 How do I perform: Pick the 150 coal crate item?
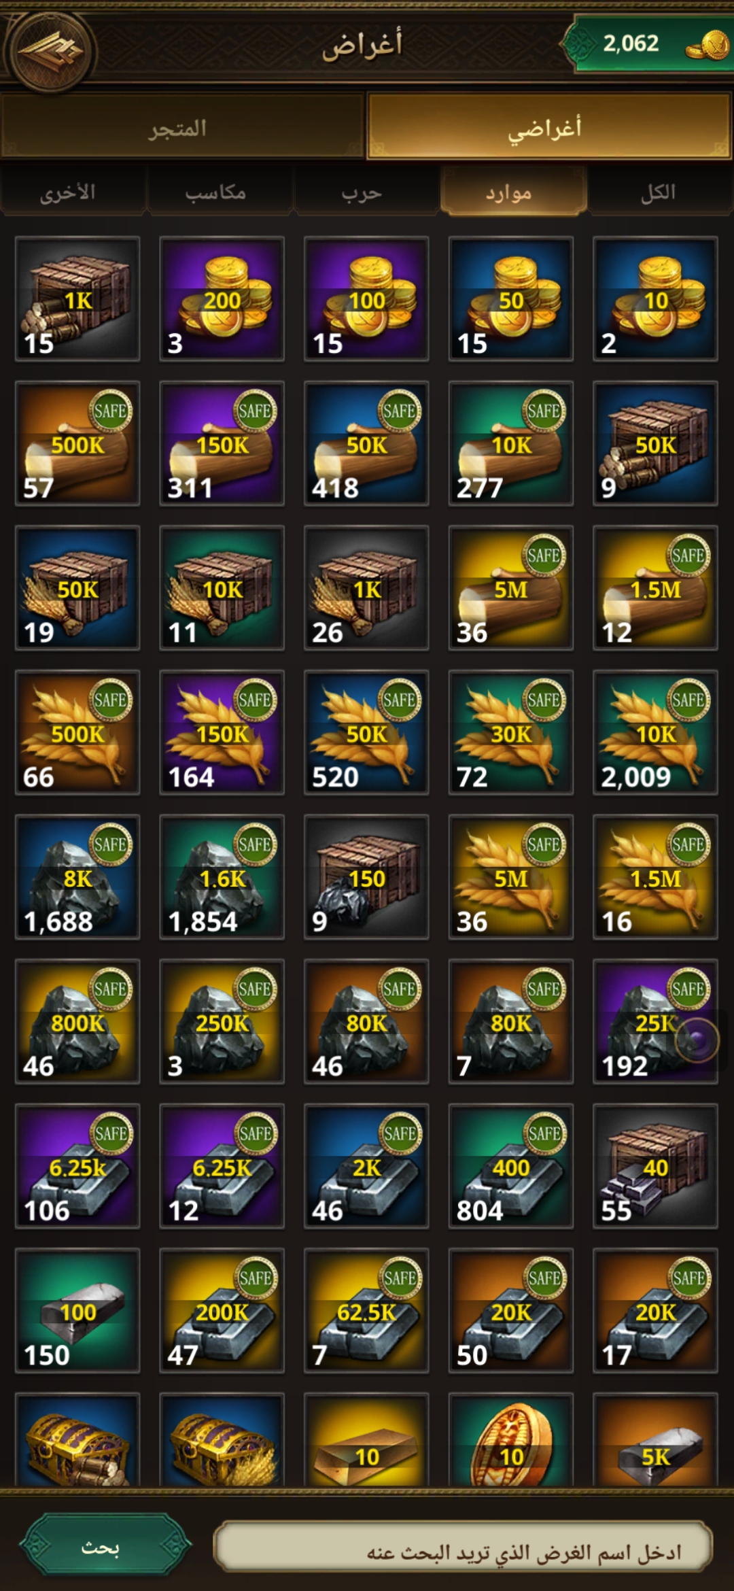366,877
